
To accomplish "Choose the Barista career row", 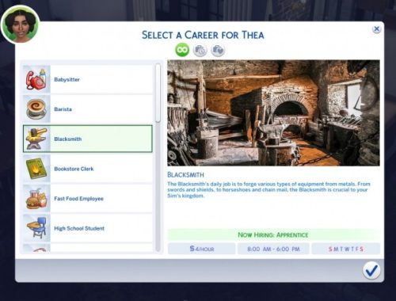I will (x=88, y=109).
